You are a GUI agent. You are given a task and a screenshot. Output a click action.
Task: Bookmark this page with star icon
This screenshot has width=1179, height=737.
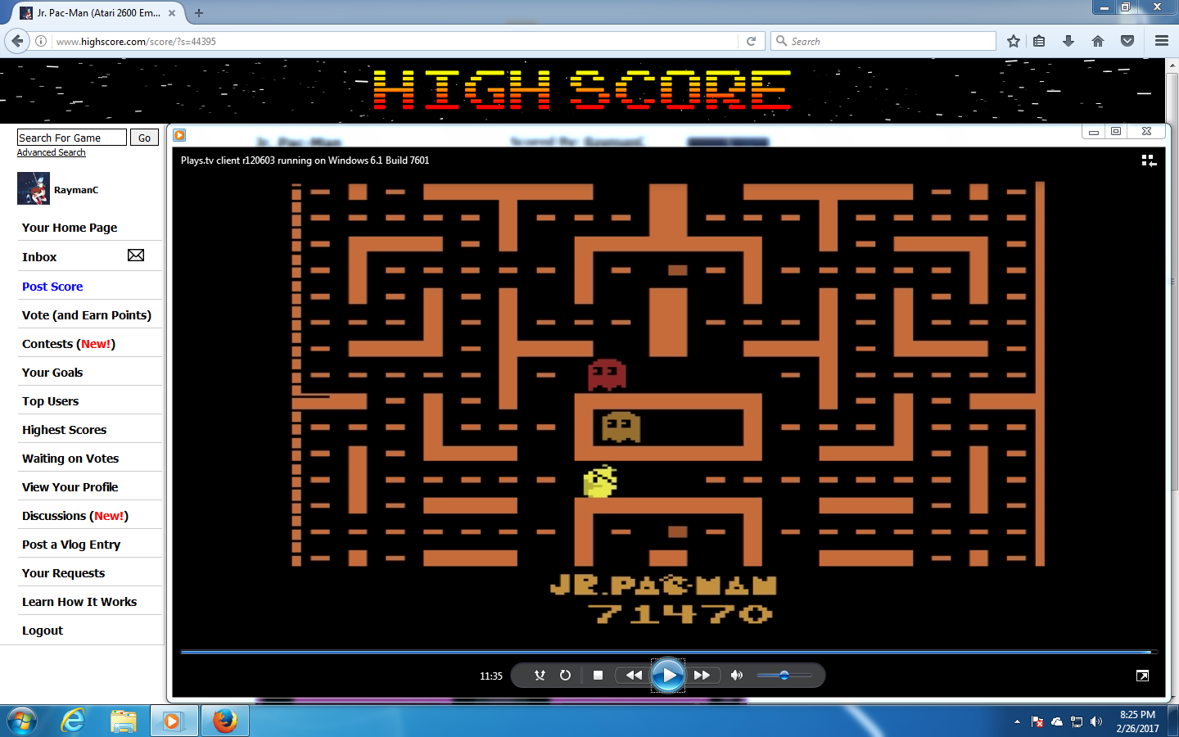(x=1014, y=41)
